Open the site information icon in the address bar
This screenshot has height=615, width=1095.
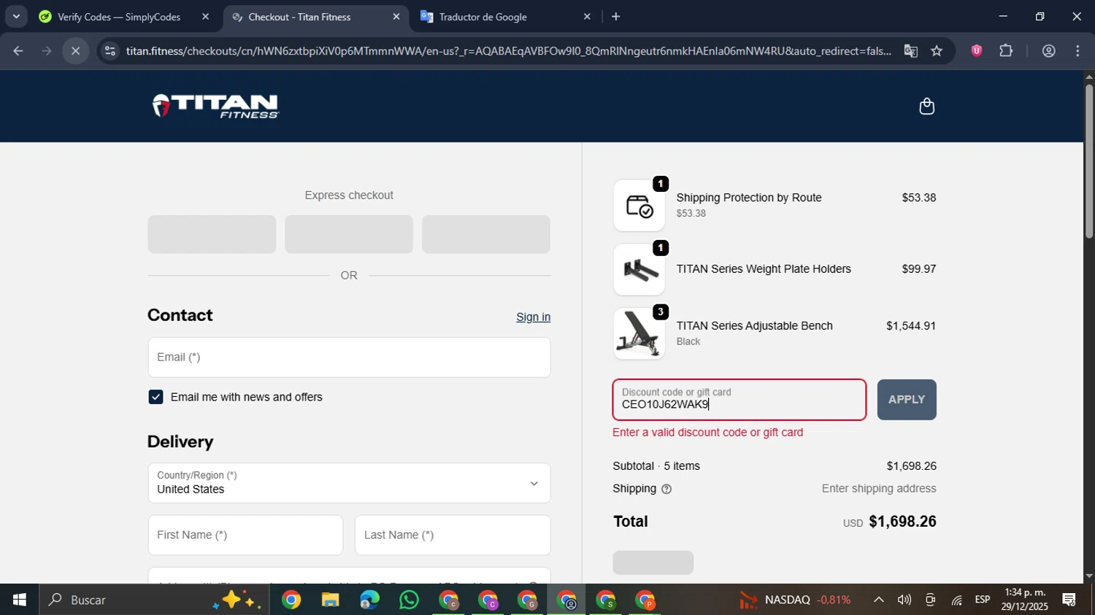(109, 51)
